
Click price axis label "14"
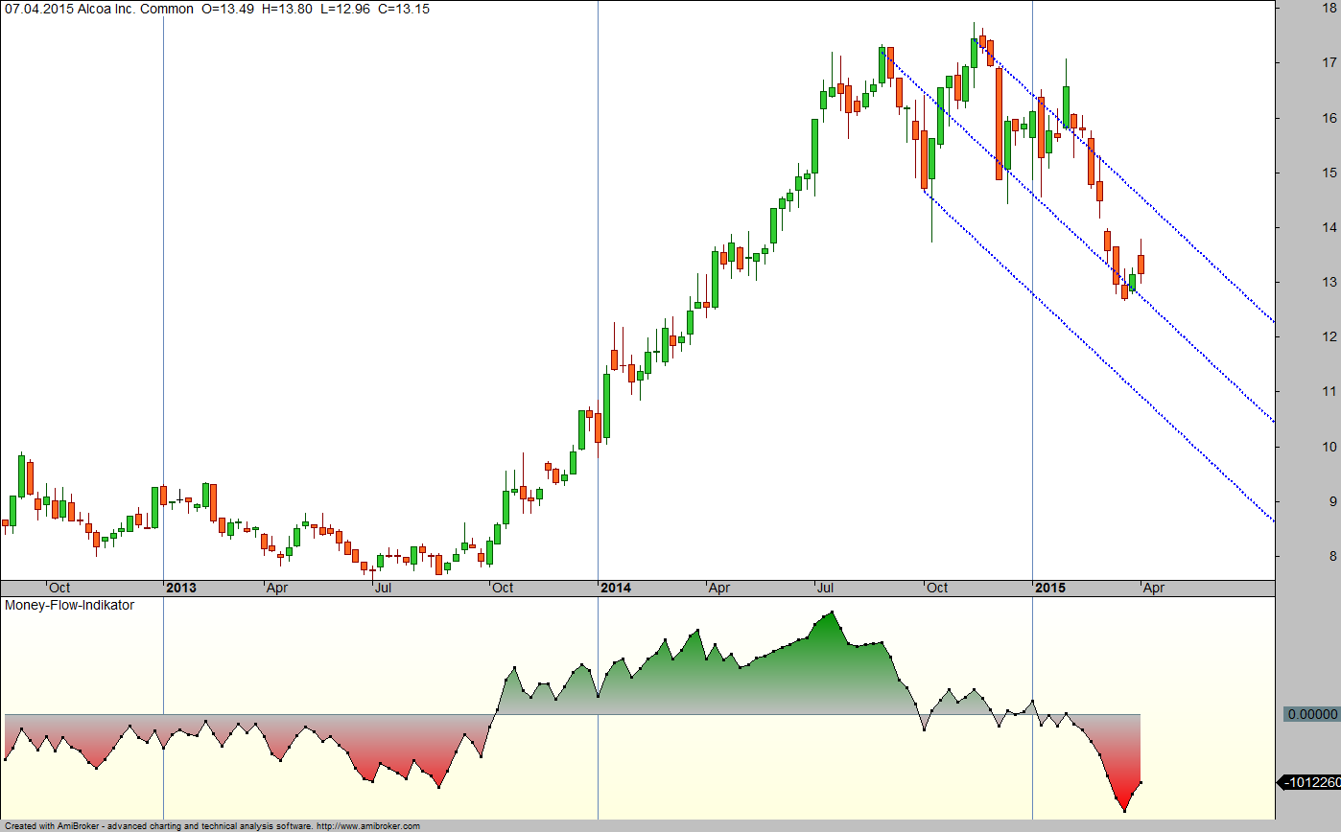[x=1329, y=227]
